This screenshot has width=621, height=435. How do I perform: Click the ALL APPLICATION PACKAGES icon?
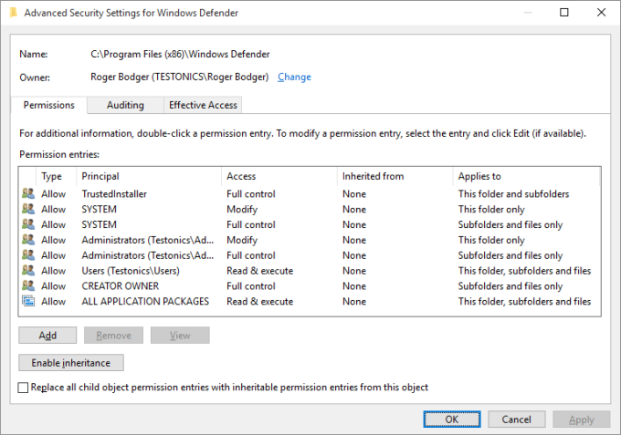[x=27, y=302]
